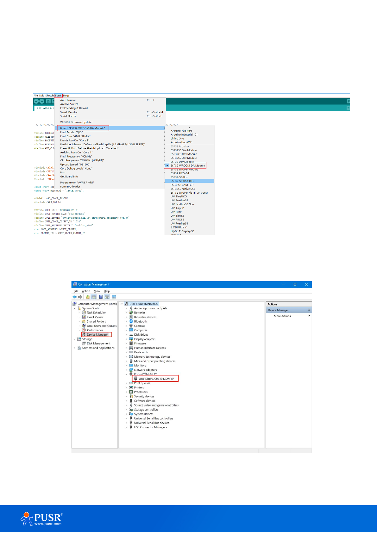Click the Cameras webcam icon
This screenshot has height=533, width=377.
[131, 326]
